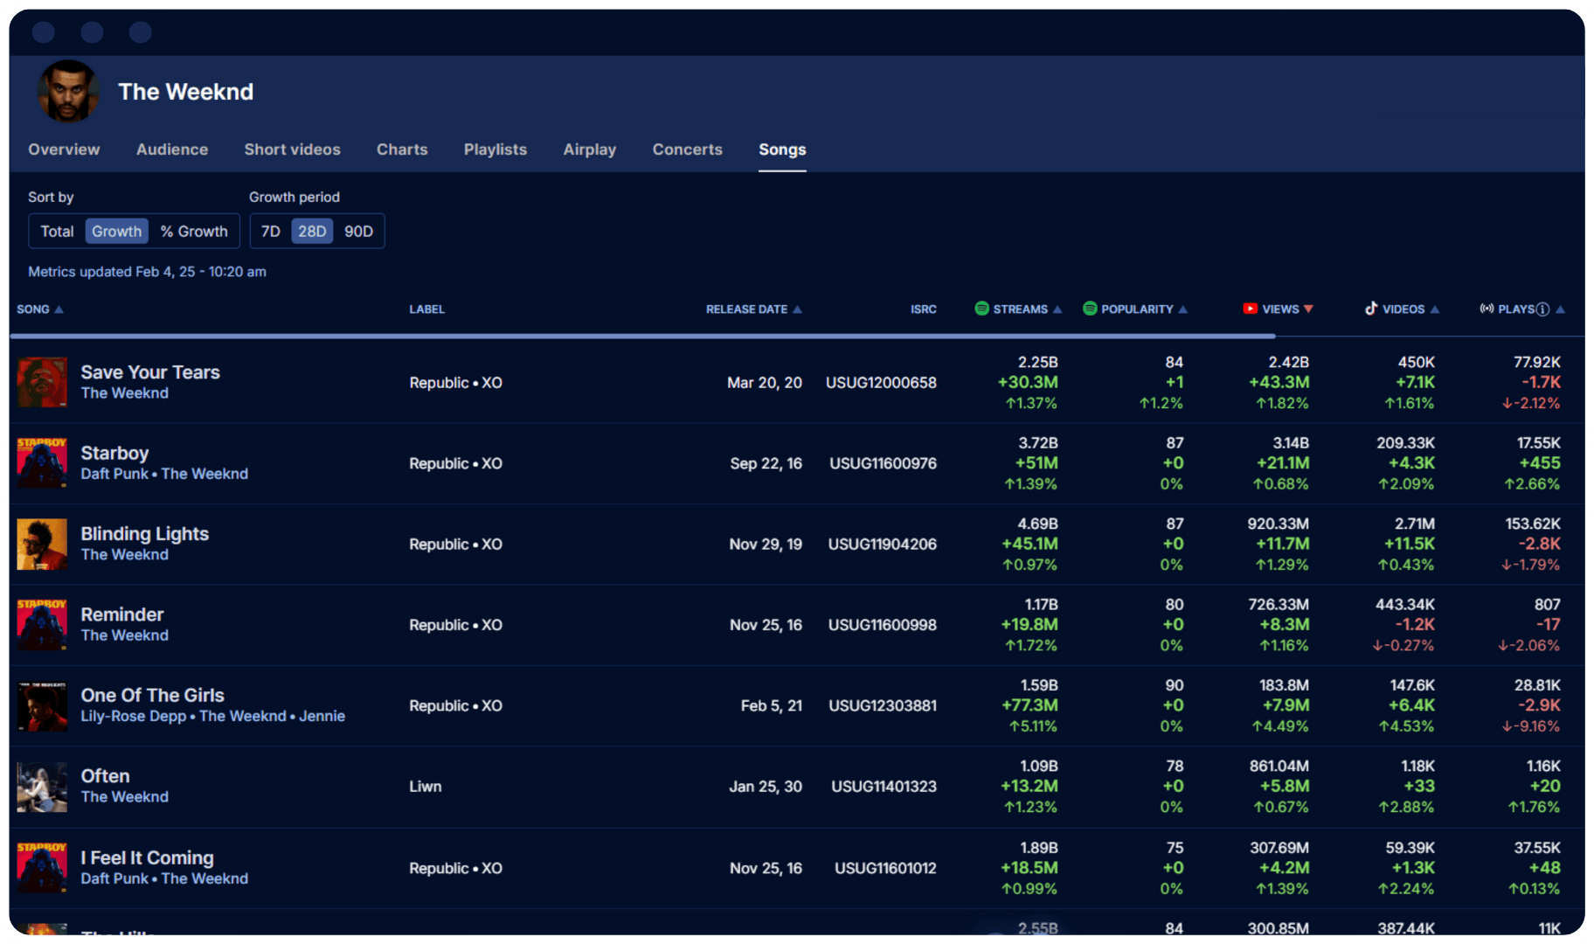The image size is (1594, 944).
Task: Click ISRC code USUG11904206
Action: coord(883,545)
